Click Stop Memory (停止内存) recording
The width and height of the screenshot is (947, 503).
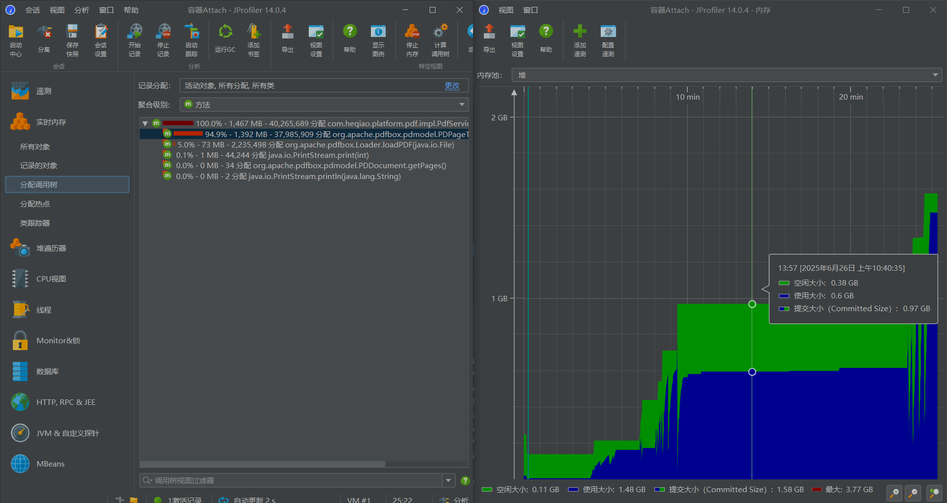tap(412, 40)
